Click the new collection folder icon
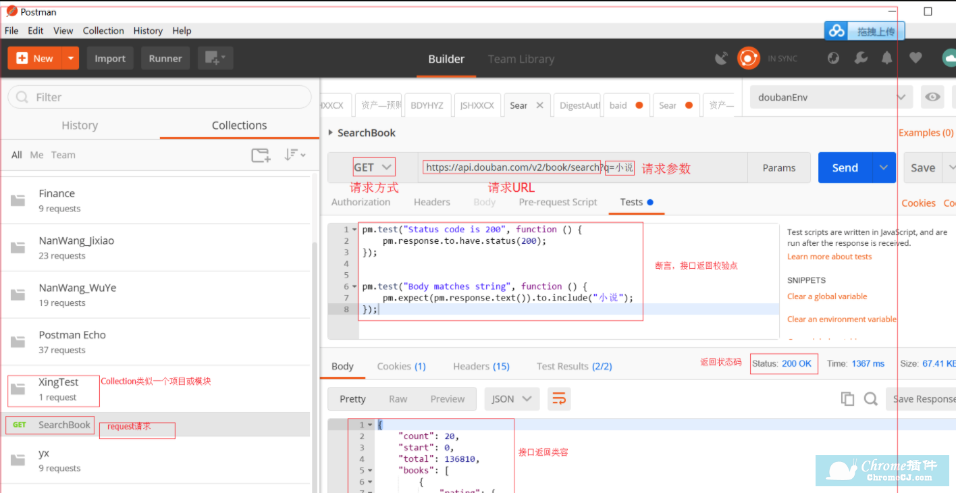Viewport: 956px width, 493px height. coord(261,155)
